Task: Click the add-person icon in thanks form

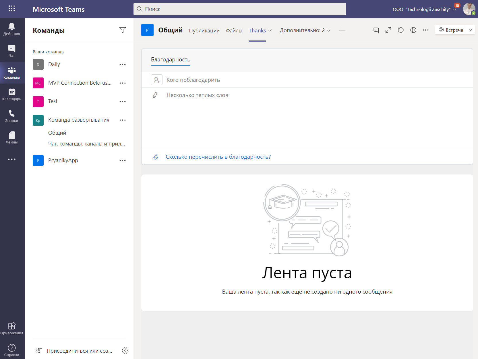Action: [157, 80]
